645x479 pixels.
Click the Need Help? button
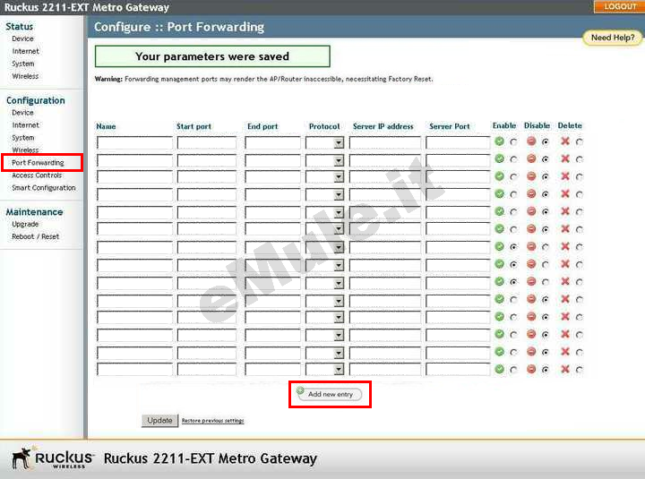613,38
